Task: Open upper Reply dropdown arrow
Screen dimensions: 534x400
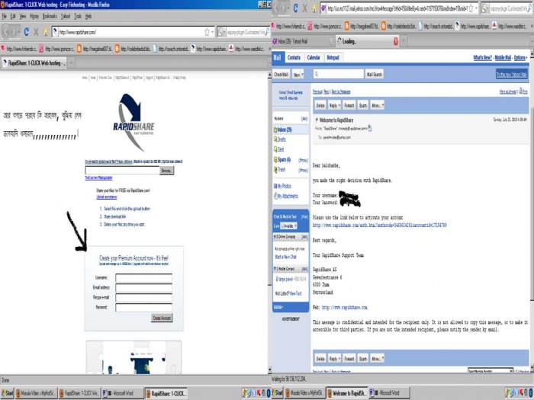Action: click(339, 105)
